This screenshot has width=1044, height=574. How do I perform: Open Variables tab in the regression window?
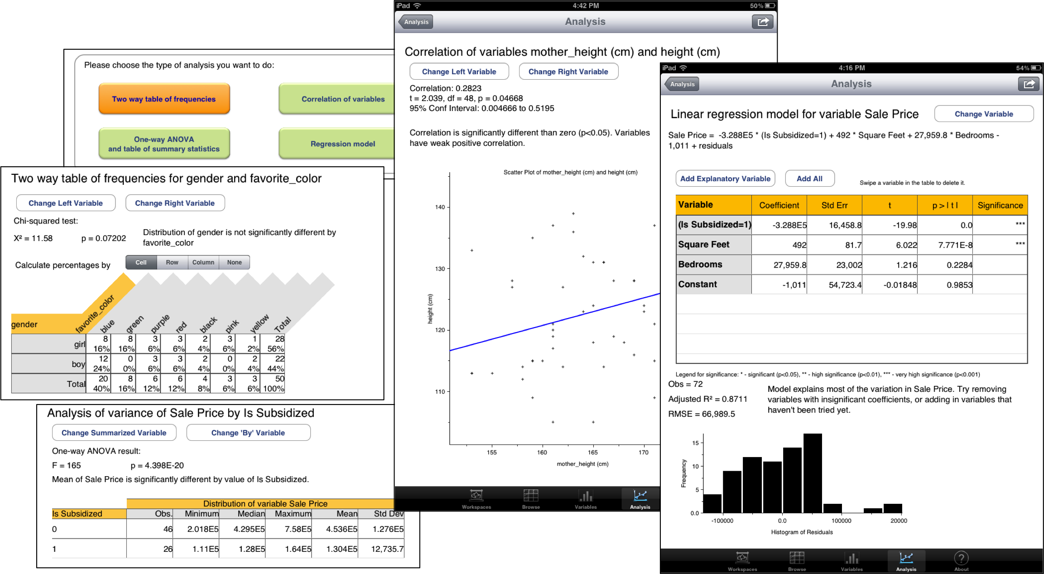click(852, 561)
